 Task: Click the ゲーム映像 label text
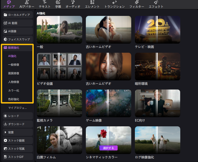coord(94,120)
